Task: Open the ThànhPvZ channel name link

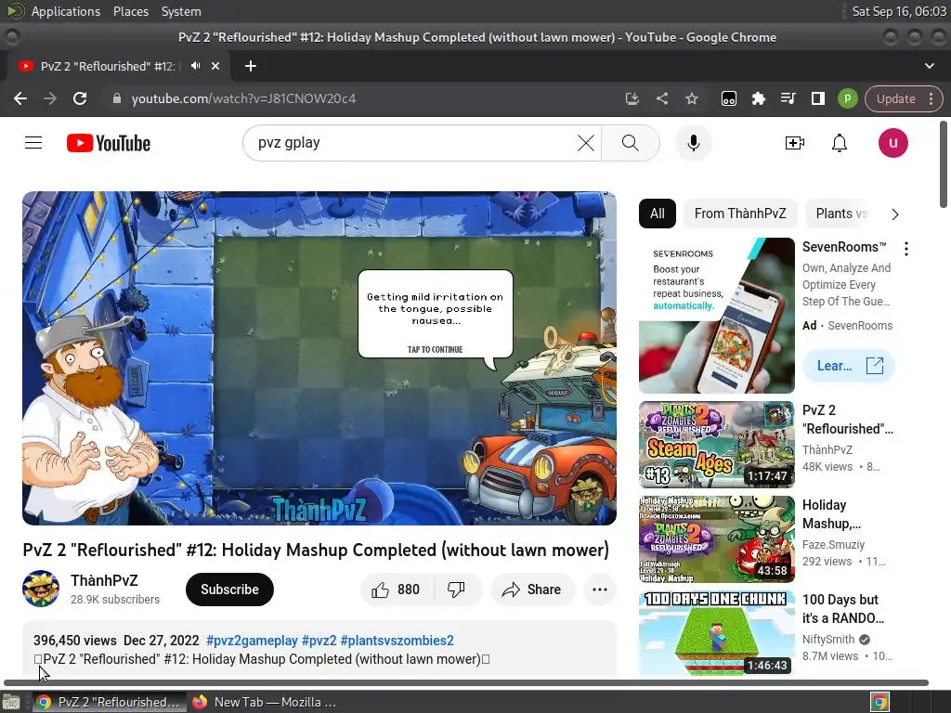Action: (x=104, y=580)
